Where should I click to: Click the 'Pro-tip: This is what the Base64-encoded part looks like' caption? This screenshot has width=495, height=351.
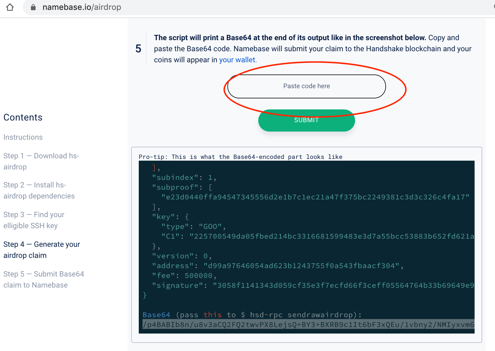241,157
